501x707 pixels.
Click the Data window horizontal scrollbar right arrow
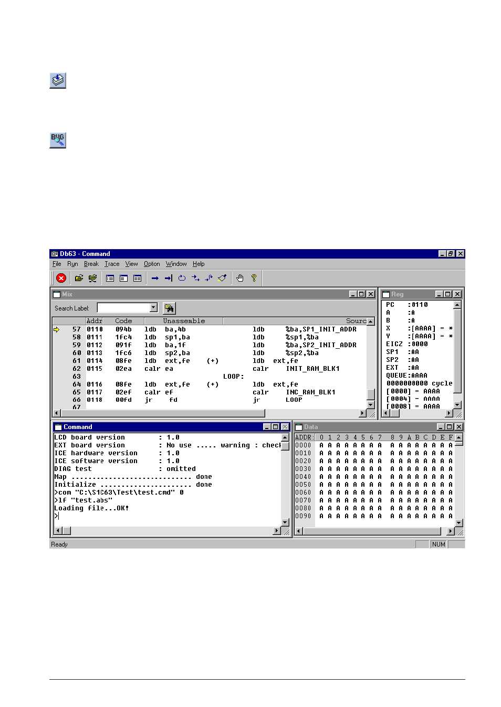450,531
